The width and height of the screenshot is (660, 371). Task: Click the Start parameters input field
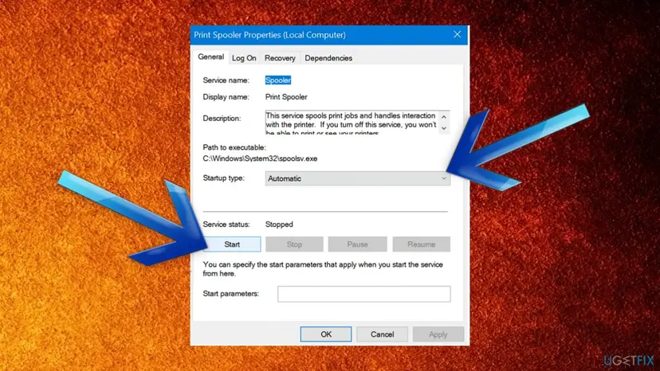click(x=364, y=294)
